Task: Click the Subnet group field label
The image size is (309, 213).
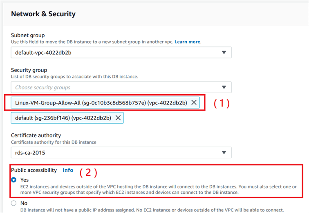Action: tap(28, 35)
